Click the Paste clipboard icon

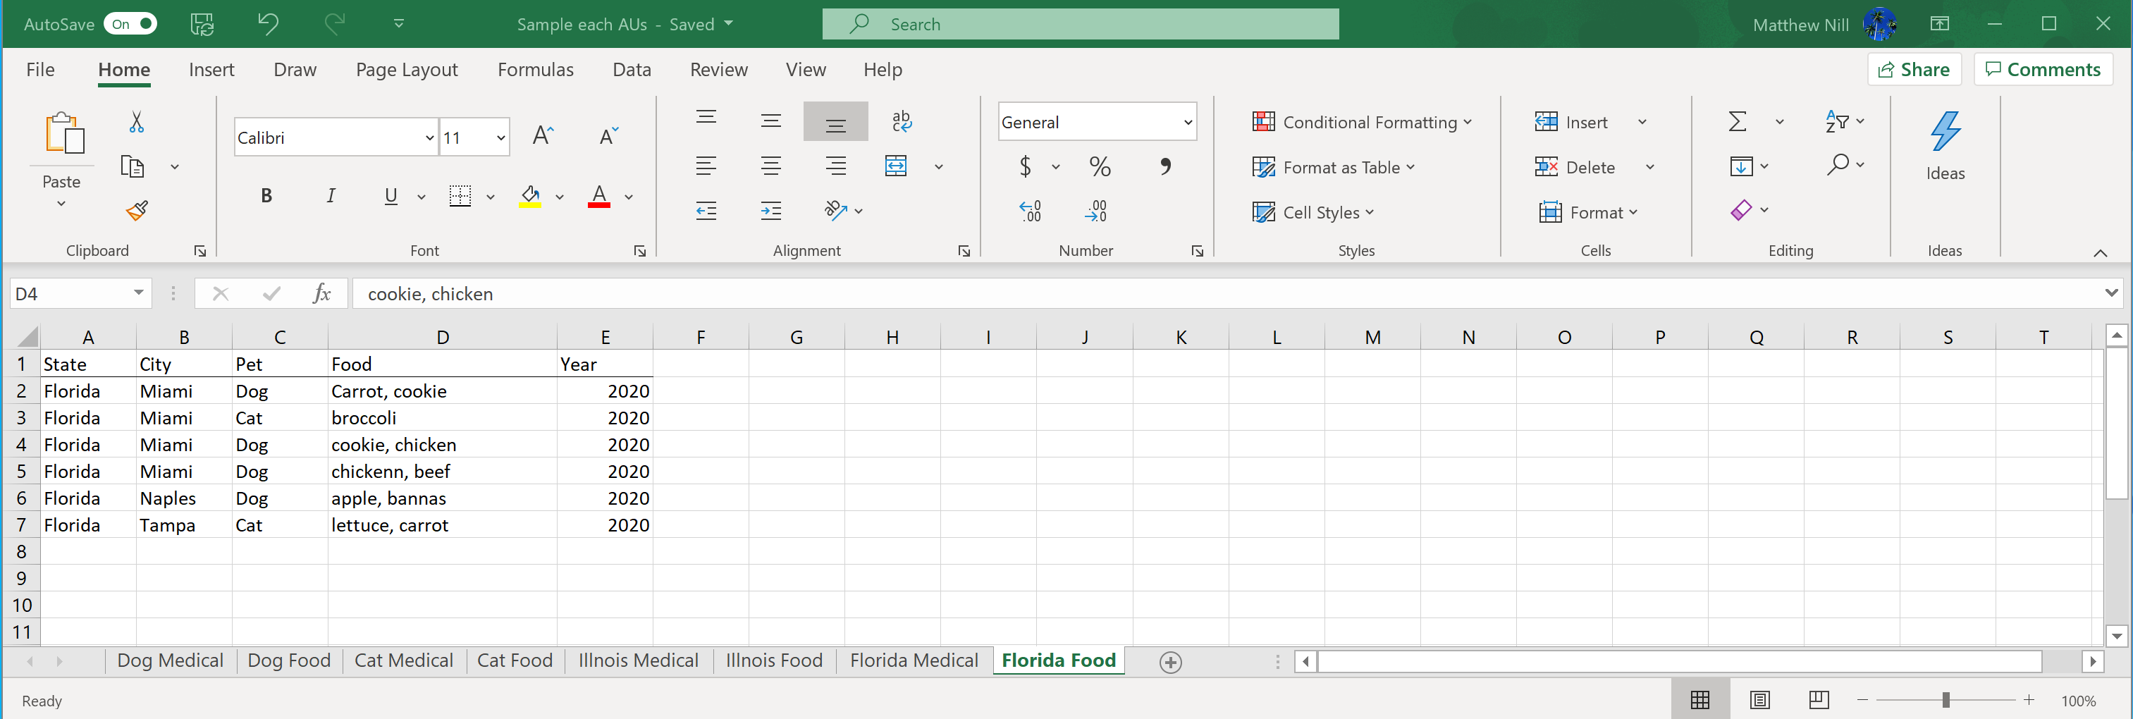click(65, 133)
